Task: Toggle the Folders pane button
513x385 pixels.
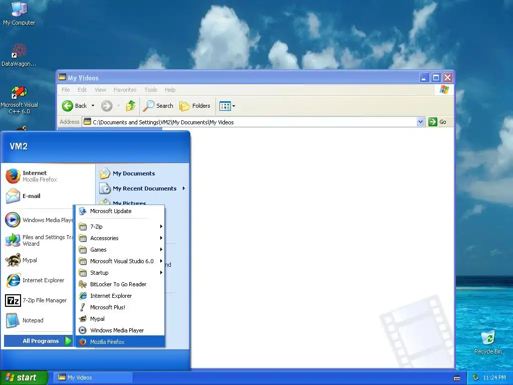Action: pyautogui.click(x=195, y=106)
